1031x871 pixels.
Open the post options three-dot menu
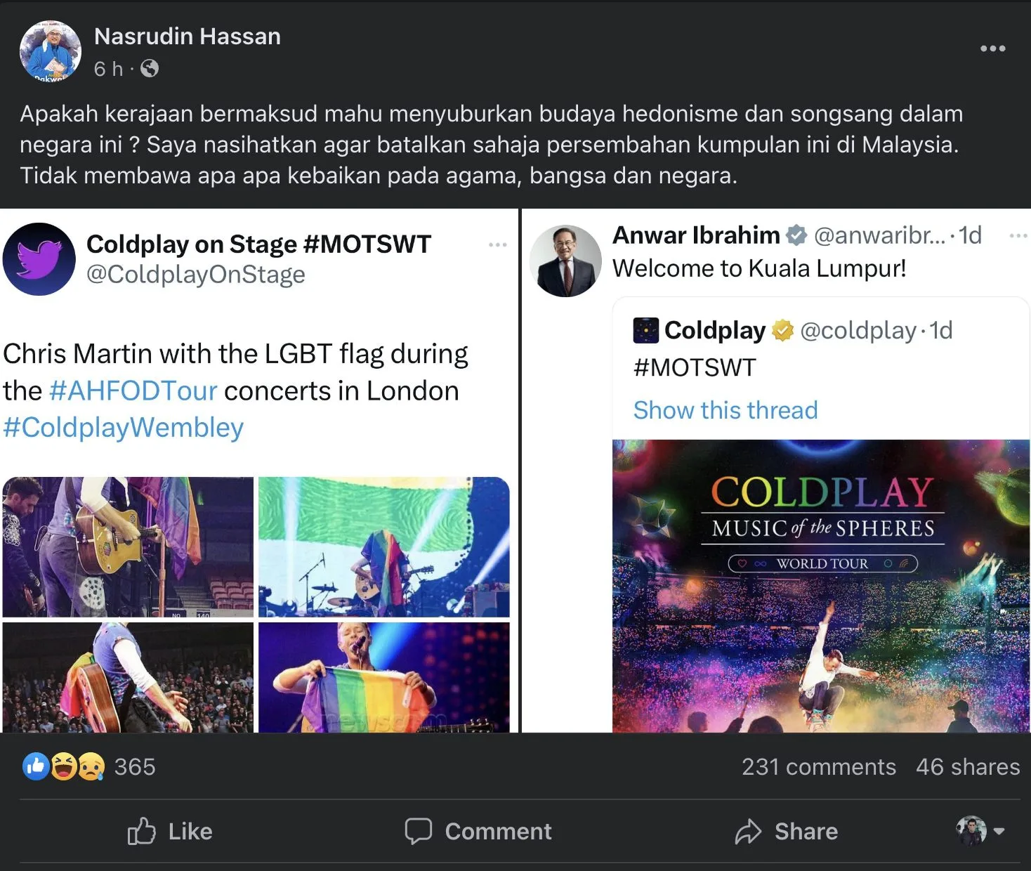(x=992, y=48)
